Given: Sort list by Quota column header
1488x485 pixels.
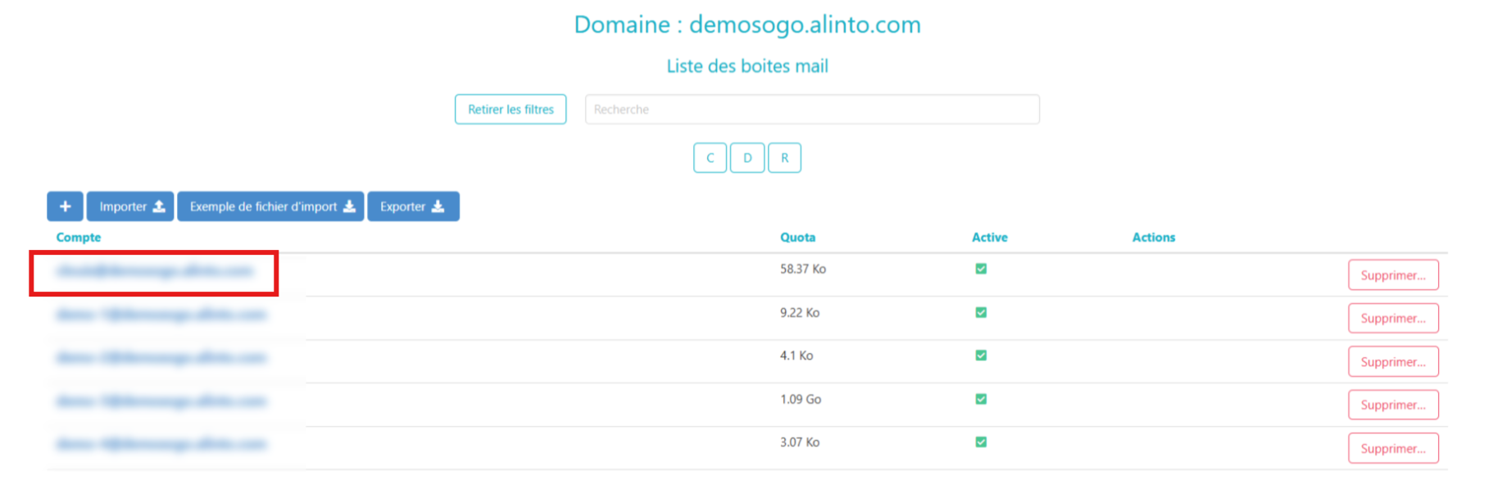Looking at the screenshot, I should pyautogui.click(x=797, y=238).
